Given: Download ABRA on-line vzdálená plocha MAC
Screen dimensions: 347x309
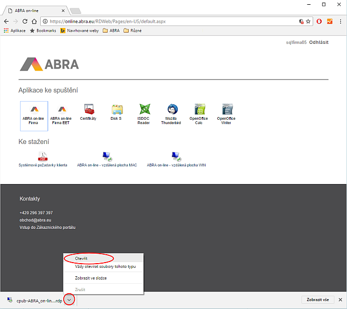Looking at the screenshot, I should point(107,159).
